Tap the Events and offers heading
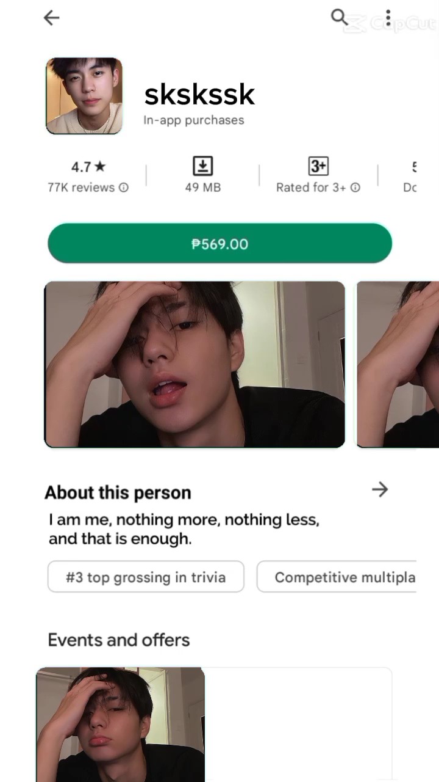This screenshot has width=439, height=782. pos(119,640)
